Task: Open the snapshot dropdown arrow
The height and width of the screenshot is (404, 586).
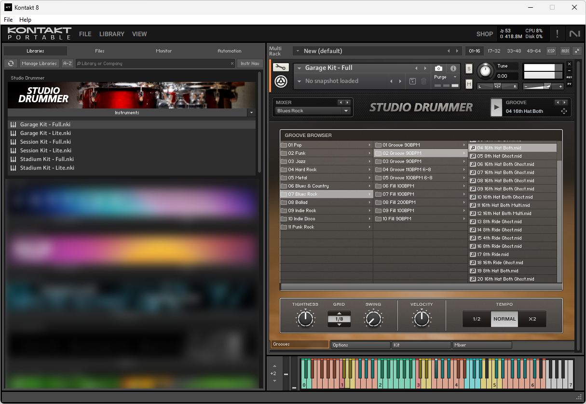Action: coord(299,81)
